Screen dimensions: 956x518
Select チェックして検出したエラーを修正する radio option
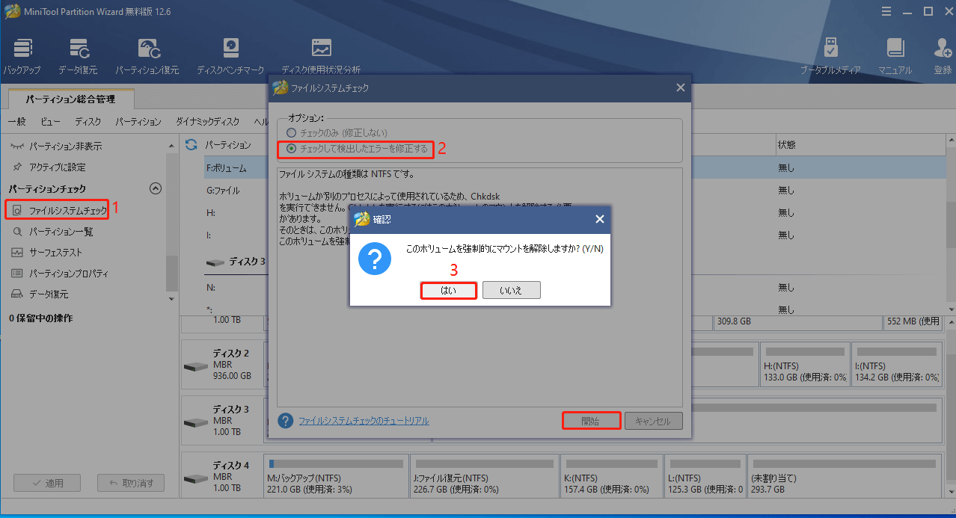[292, 149]
